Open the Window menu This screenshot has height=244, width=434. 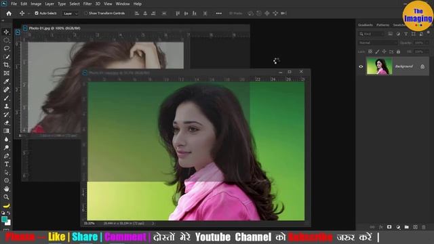123,4
